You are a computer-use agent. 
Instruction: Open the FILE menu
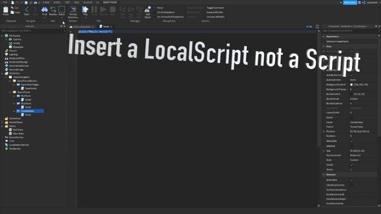pos(5,2)
